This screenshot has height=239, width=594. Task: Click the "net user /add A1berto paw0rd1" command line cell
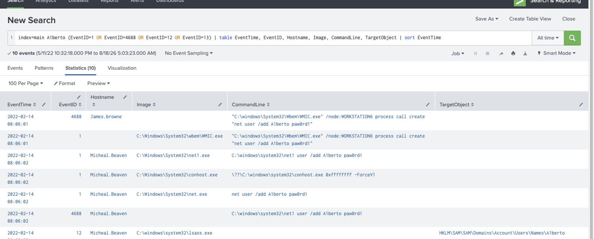(269, 194)
